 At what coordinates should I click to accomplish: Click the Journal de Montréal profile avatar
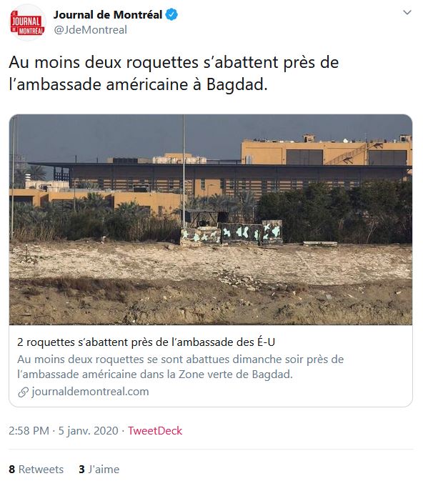pyautogui.click(x=28, y=22)
